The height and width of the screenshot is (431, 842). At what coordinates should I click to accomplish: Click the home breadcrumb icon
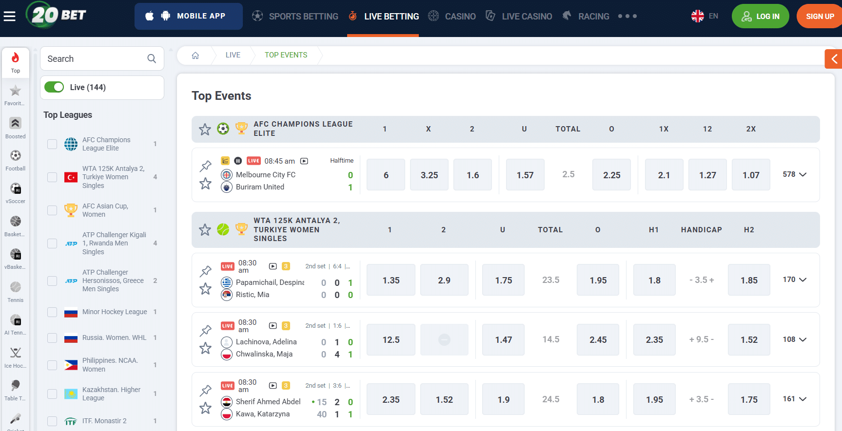coord(196,56)
